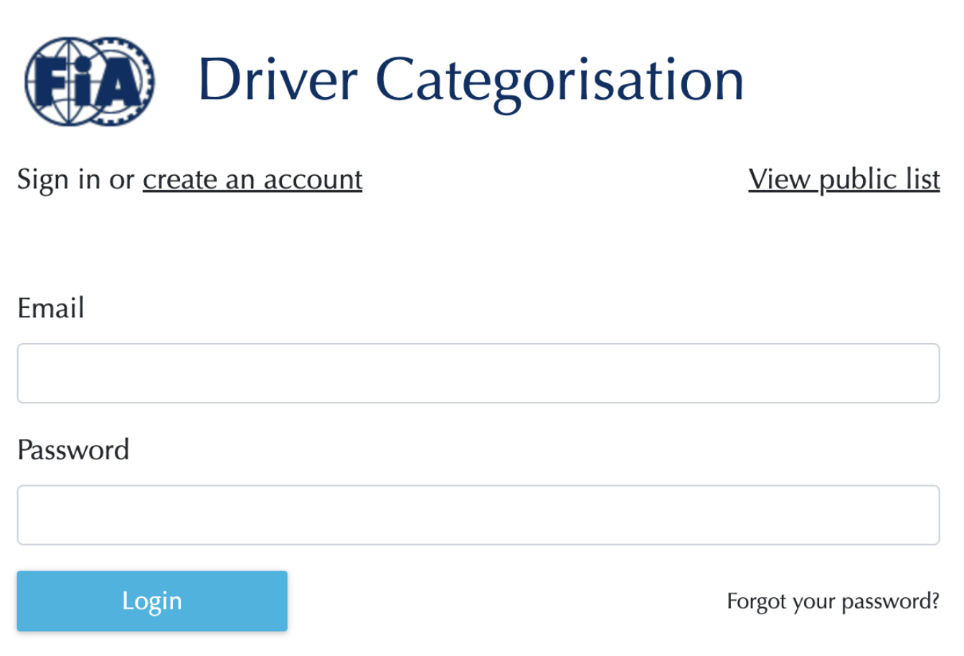Open the "View public list" link

[843, 179]
